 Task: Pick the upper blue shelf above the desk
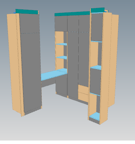coord(62,44)
